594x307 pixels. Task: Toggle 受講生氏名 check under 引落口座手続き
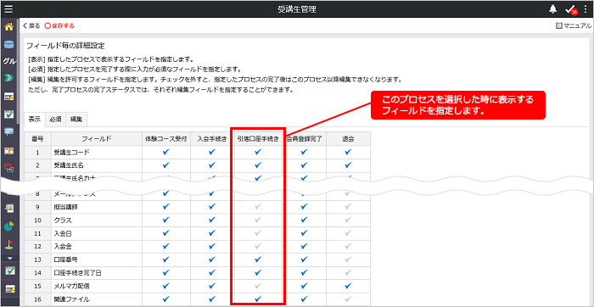[x=258, y=165]
